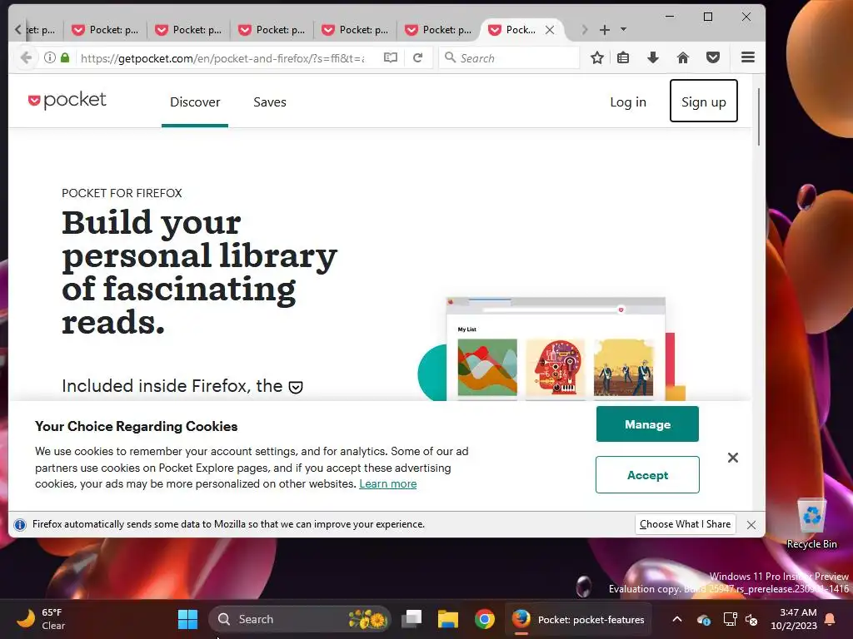Click the Firefox back arrow button
This screenshot has width=853, height=639.
point(26,57)
